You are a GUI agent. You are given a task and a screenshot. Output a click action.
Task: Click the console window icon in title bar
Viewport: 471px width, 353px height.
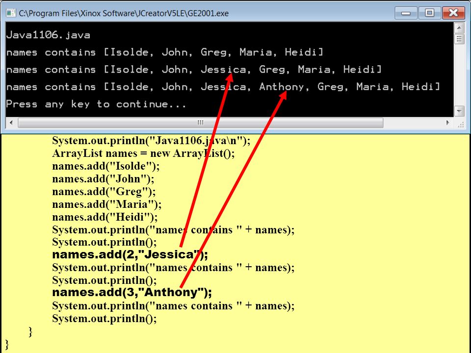(11, 13)
